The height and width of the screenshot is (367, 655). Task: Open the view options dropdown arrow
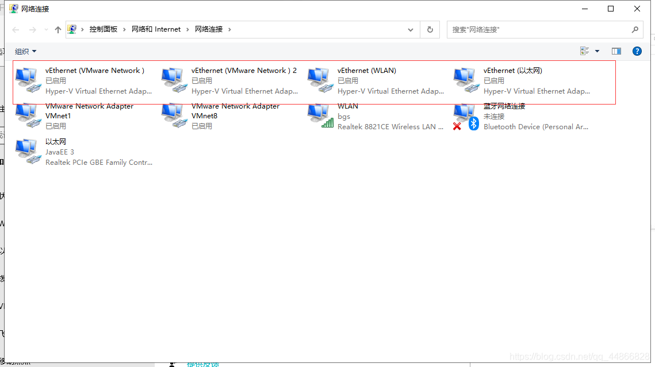(597, 51)
